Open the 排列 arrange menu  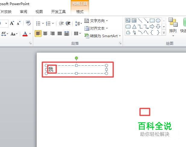pos(173,27)
